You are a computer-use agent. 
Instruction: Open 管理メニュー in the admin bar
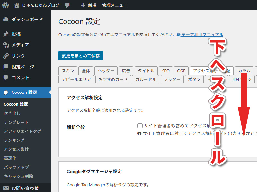point(115,5)
